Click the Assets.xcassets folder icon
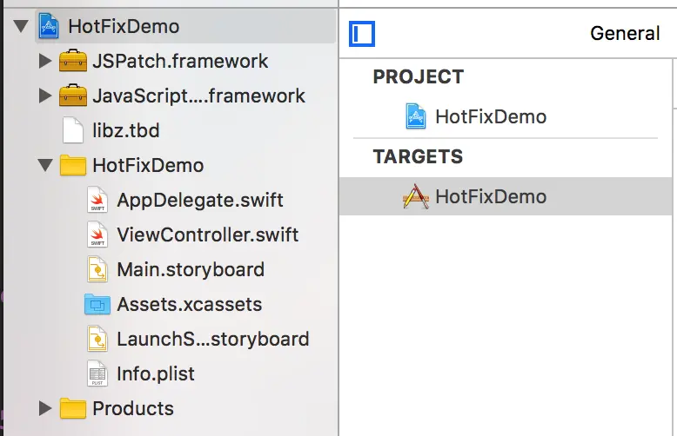This screenshot has height=436, width=677. pos(97,305)
